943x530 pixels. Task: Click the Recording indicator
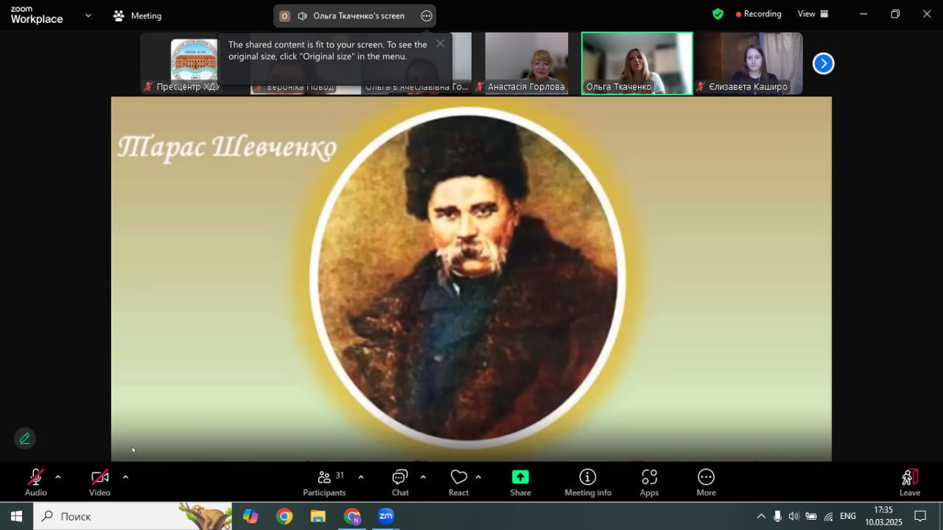click(x=758, y=14)
